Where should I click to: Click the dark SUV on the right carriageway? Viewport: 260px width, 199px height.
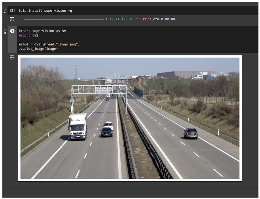(191, 133)
